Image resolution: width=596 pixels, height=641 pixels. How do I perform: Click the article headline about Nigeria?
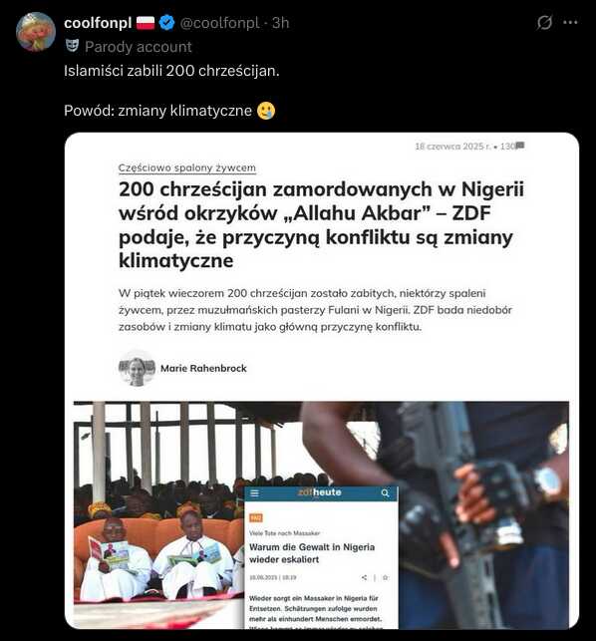(321, 224)
